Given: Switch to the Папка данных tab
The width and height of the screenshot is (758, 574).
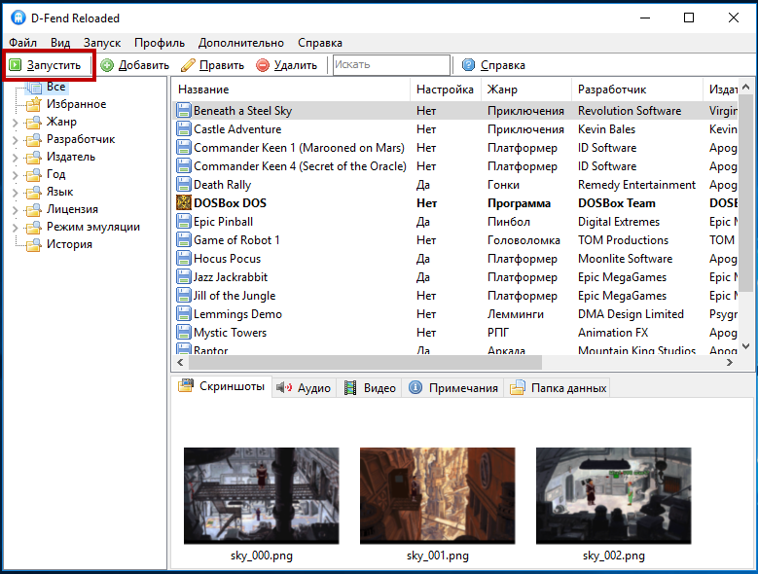Looking at the screenshot, I should pyautogui.click(x=559, y=388).
